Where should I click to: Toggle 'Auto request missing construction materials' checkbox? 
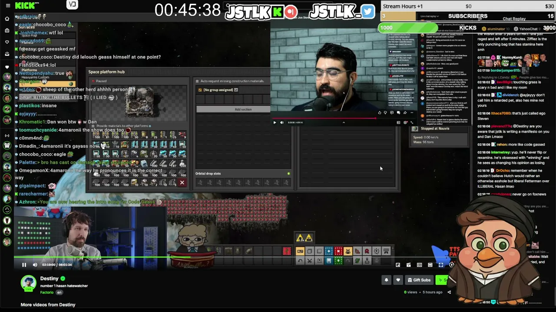[197, 81]
